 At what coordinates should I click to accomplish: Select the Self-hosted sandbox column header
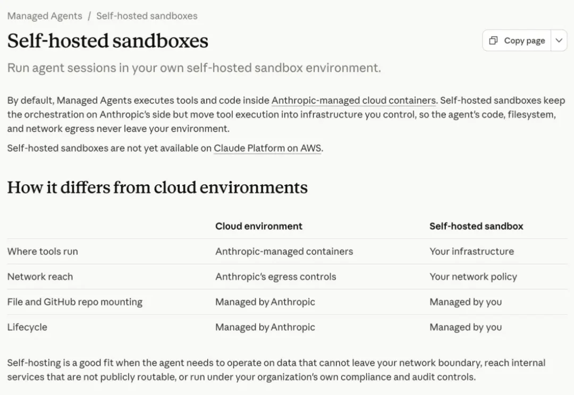[476, 226]
